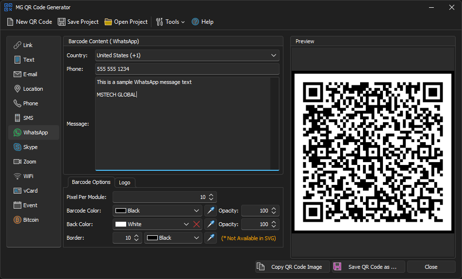Click the black Border color swatch
462x279 pixels.
tap(152, 238)
